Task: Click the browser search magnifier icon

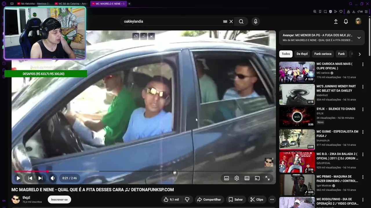Action: point(350,4)
